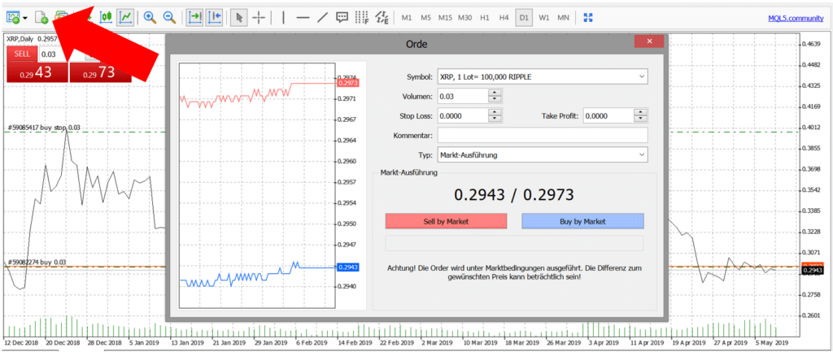The height and width of the screenshot is (352, 833).
Task: Zoom in on the chart
Action: click(150, 16)
